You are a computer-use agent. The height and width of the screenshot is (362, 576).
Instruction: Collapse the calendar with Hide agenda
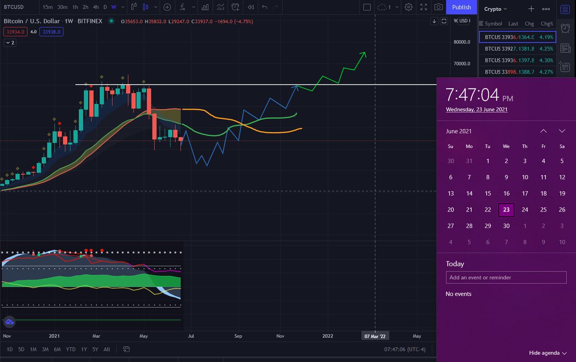[548, 353]
